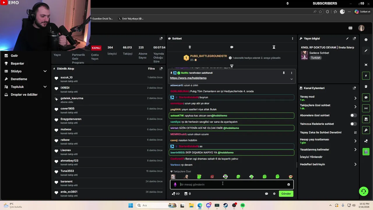
Task: Pop out the Yayın bilgisi panel
Action: (354, 38)
